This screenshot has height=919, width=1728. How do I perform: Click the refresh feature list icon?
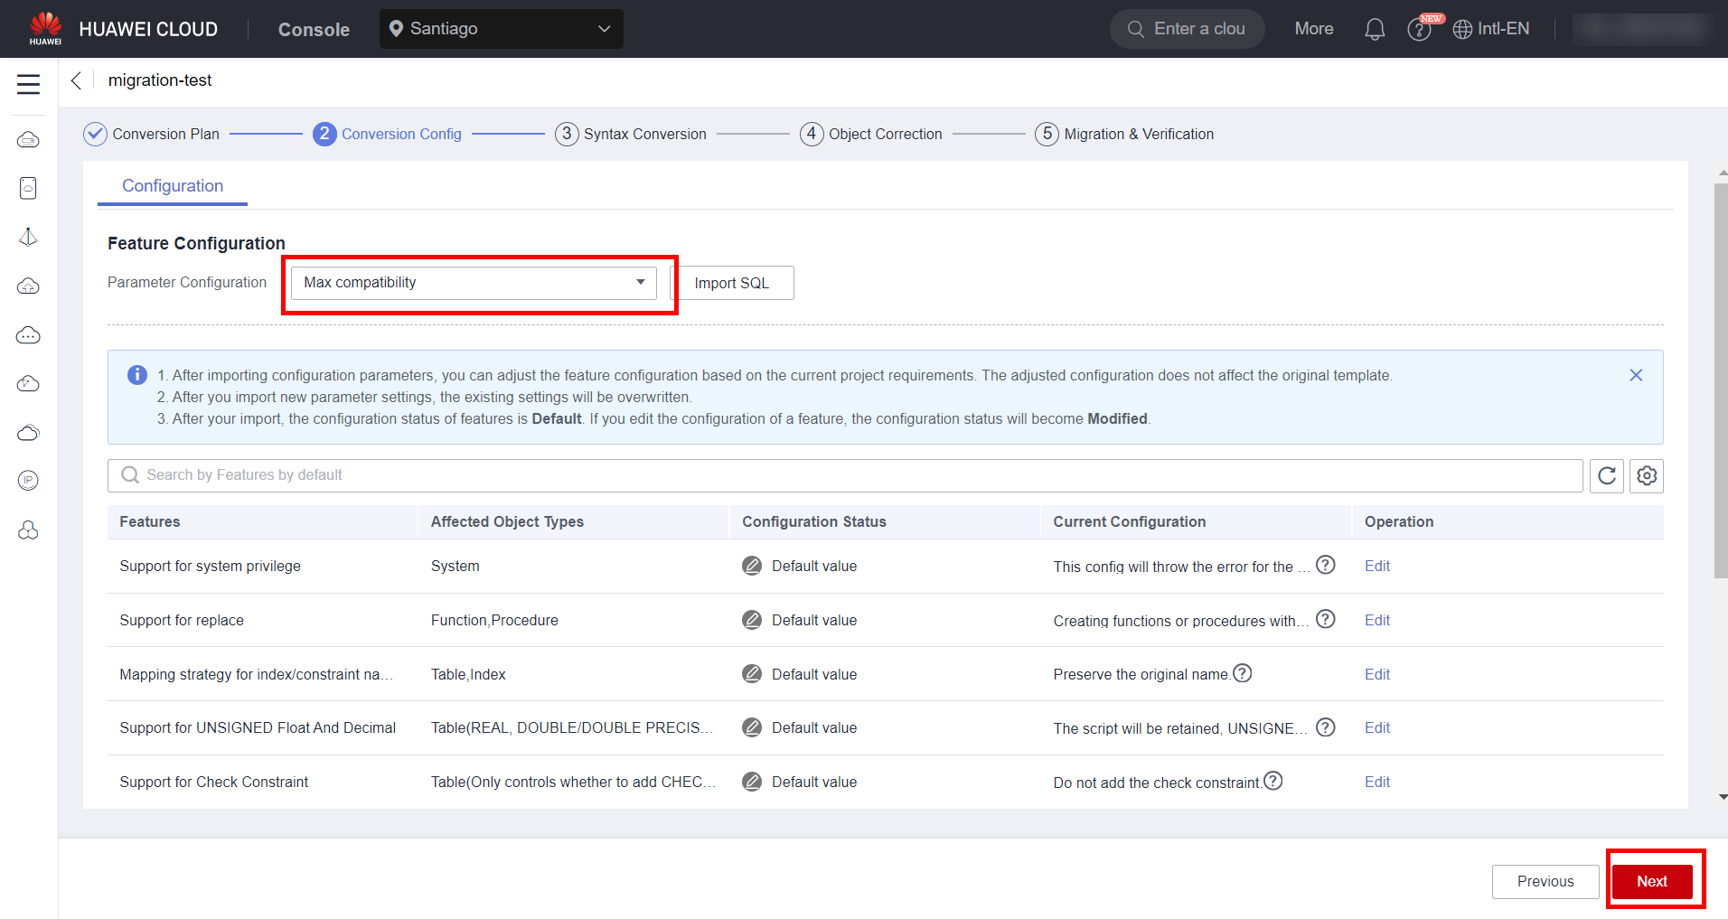[x=1606, y=475]
